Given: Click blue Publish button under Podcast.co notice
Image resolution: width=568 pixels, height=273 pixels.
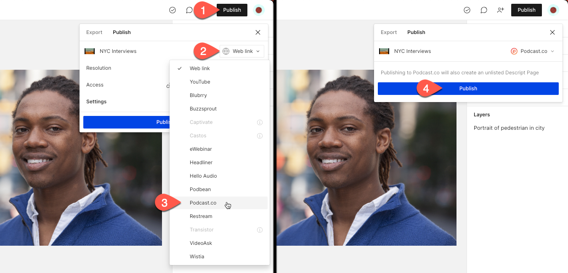Looking at the screenshot, I should tap(468, 89).
